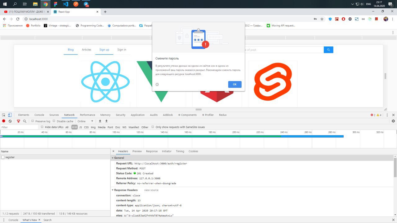Open the Online throttling dropdown
This screenshot has height=223, width=397.
[x=86, y=121]
